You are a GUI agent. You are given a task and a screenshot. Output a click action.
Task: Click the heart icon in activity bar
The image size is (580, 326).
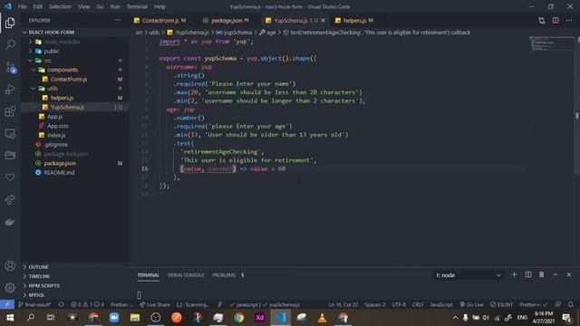pyautogui.click(x=10, y=177)
